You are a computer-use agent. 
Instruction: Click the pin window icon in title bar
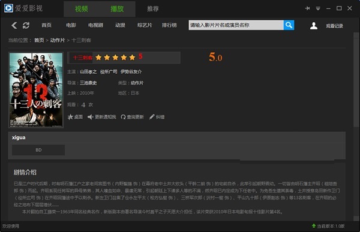click(x=307, y=8)
